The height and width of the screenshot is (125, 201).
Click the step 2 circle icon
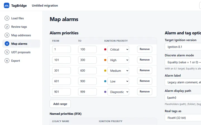[7, 27]
